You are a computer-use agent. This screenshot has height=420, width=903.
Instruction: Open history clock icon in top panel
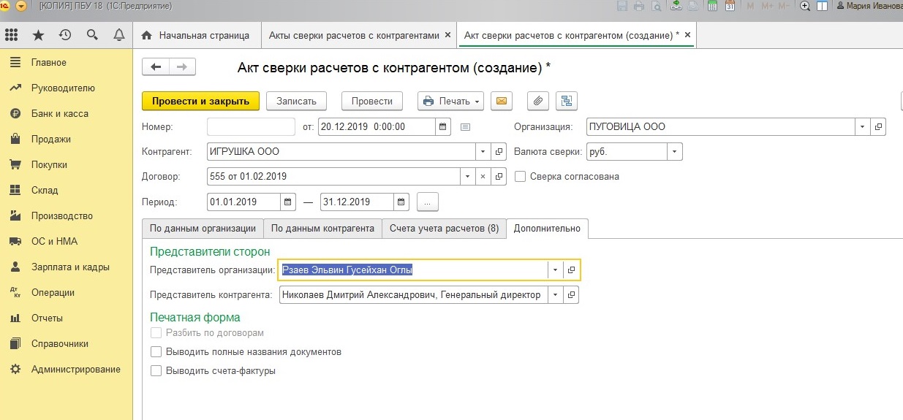click(65, 35)
